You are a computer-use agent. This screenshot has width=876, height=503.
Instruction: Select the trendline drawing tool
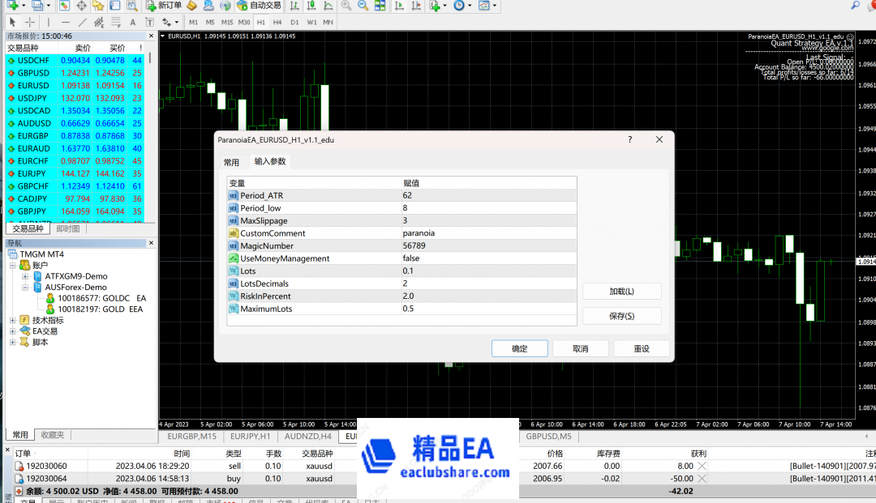[81, 23]
